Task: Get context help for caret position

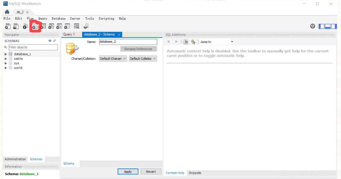Action: point(186,42)
